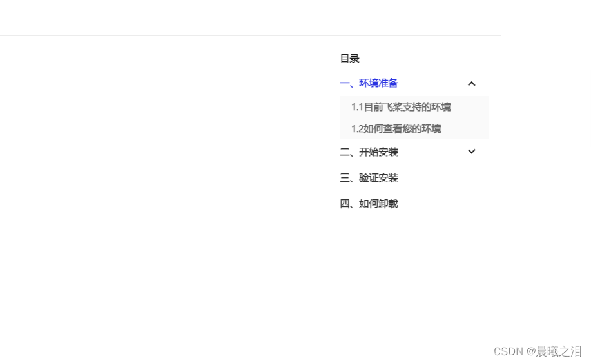Viewport: 591px width, 363px height.
Task: Go to 1.2如何查看您的环境
Action: click(x=396, y=129)
